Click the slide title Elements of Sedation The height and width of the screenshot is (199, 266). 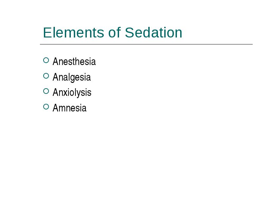coord(113,33)
